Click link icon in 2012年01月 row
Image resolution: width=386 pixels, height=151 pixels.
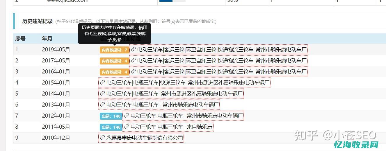coord(127,116)
